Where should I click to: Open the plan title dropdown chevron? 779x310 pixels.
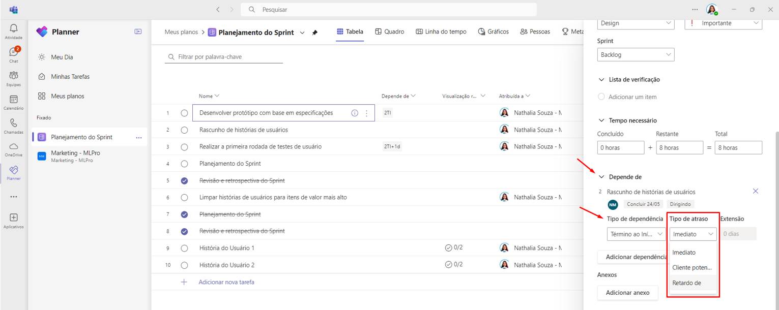tap(302, 33)
